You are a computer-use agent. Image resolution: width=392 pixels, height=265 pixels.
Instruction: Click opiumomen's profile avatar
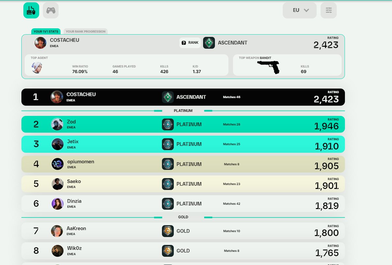coord(58,164)
